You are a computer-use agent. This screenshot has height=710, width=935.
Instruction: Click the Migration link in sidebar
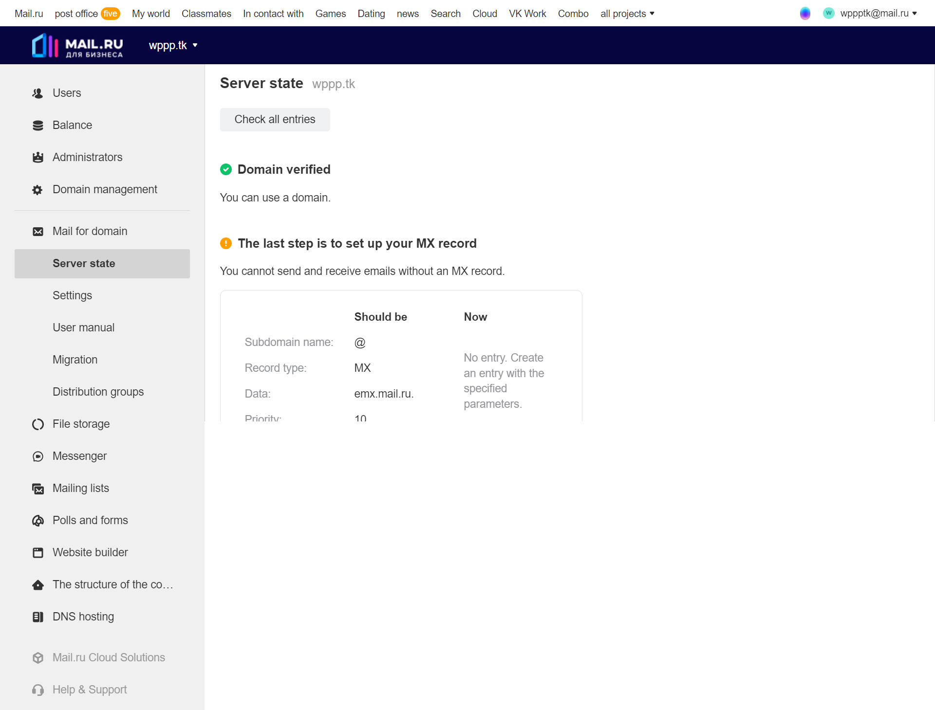click(75, 360)
